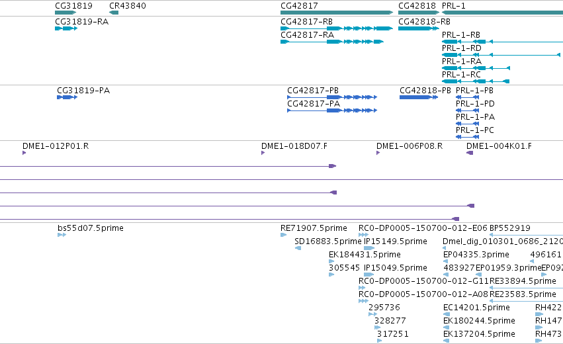Viewport: 563px width, 344px height.
Task: Click EST 317251
Action: 380,341
